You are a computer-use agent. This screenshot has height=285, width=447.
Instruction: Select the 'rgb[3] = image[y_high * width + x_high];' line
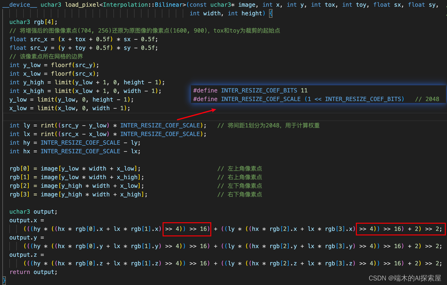click(79, 194)
